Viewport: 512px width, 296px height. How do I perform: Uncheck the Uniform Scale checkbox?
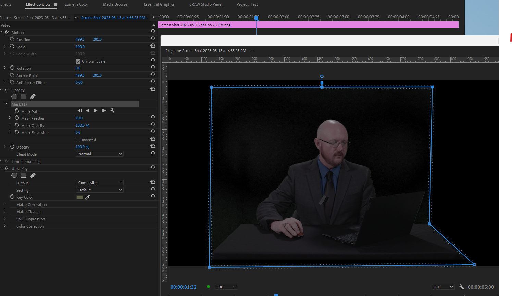78,61
